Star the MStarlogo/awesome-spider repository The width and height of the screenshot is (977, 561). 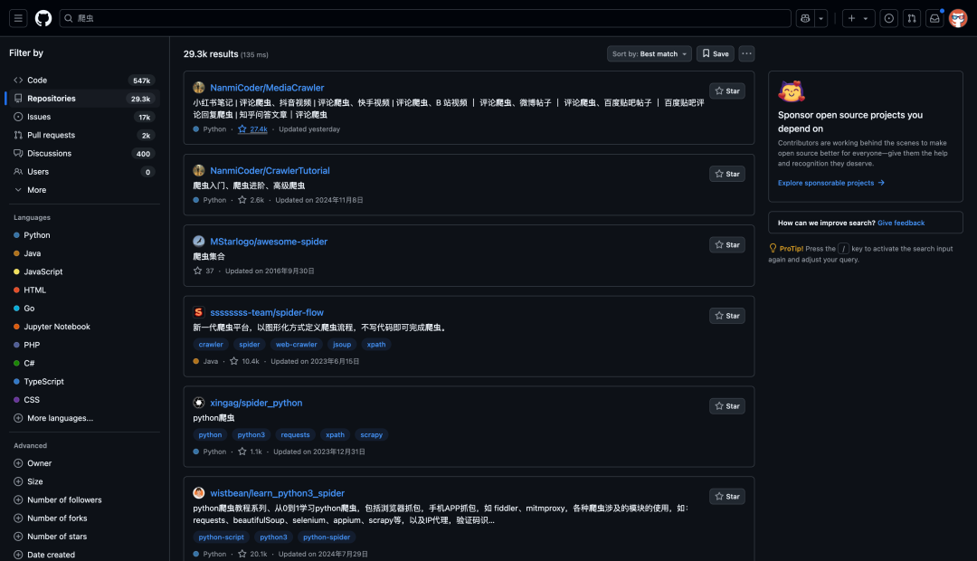click(x=727, y=245)
